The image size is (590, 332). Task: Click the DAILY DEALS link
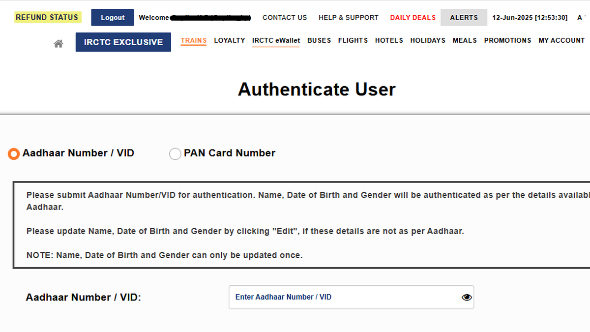[x=413, y=17]
